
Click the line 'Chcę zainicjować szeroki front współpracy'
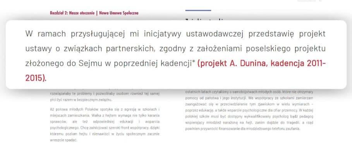click(105, 128)
